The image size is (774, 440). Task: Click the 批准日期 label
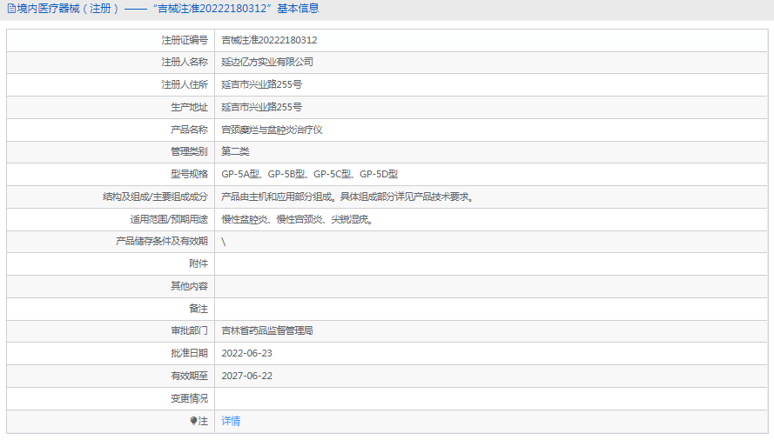click(x=190, y=353)
